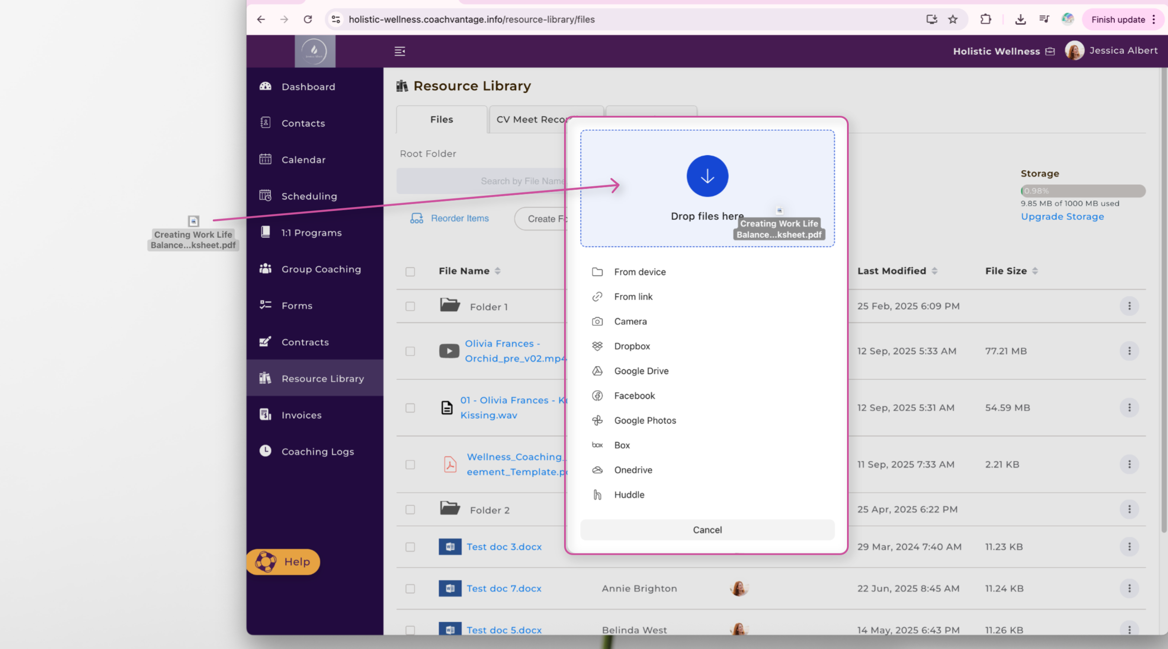Screen dimensions: 1168x649
Task: Open Group Coaching in the sidebar
Action: pyautogui.click(x=321, y=269)
